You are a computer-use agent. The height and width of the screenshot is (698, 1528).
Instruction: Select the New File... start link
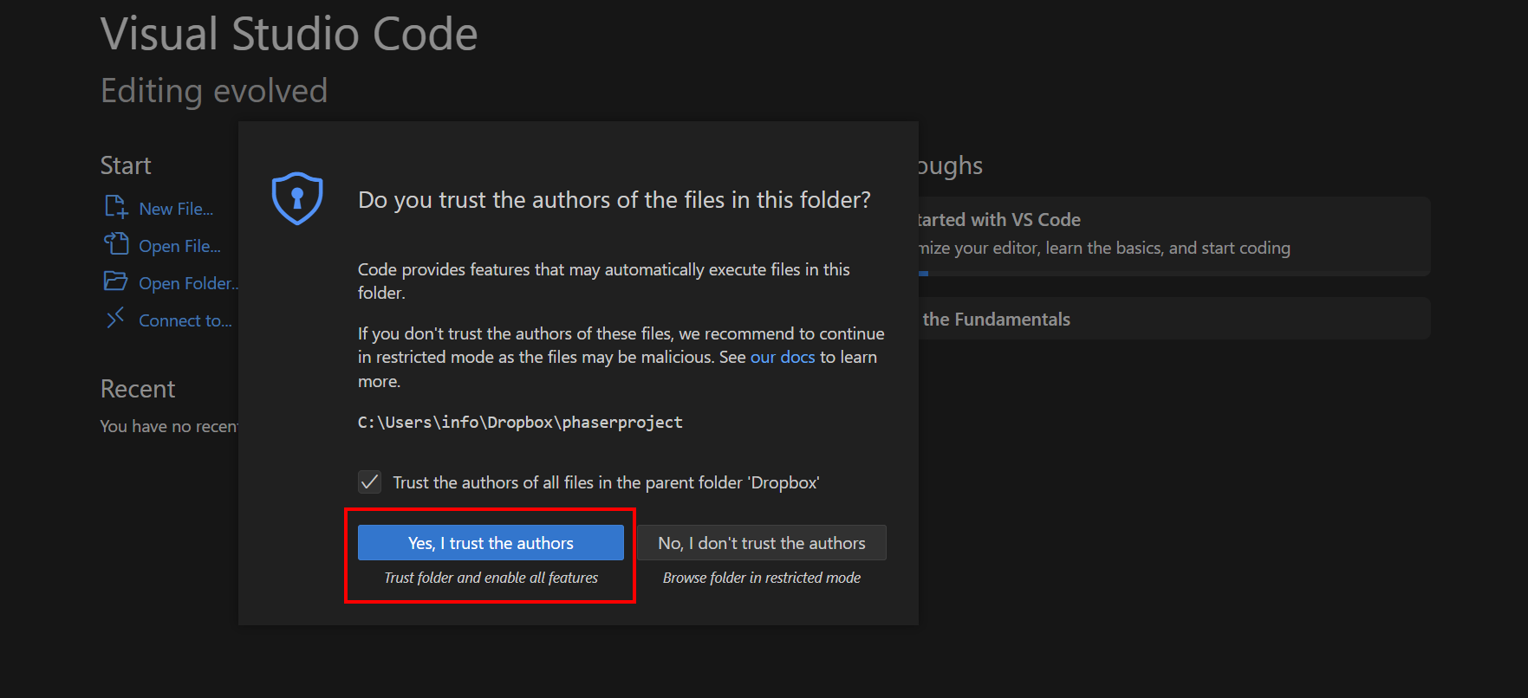(x=176, y=209)
